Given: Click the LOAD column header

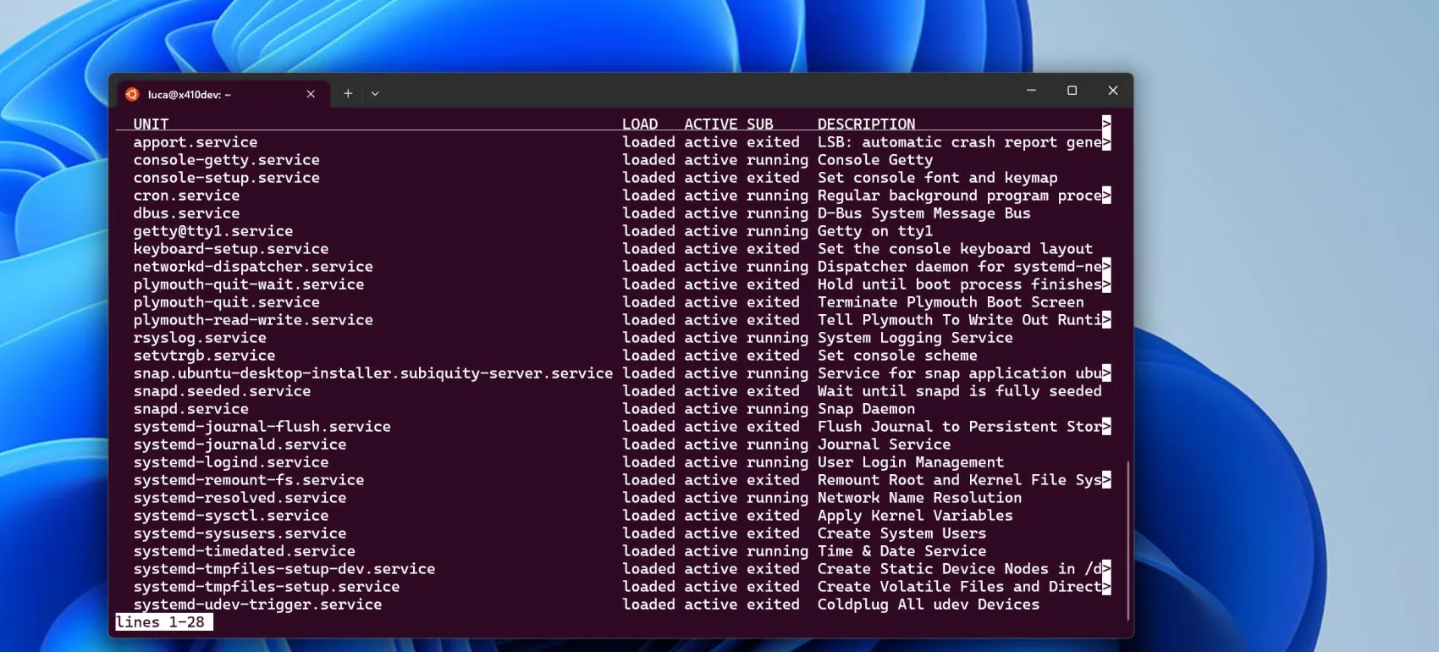Looking at the screenshot, I should coord(640,124).
